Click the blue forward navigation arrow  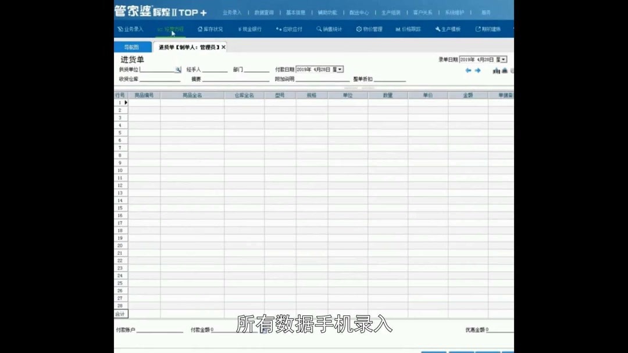[x=478, y=70]
